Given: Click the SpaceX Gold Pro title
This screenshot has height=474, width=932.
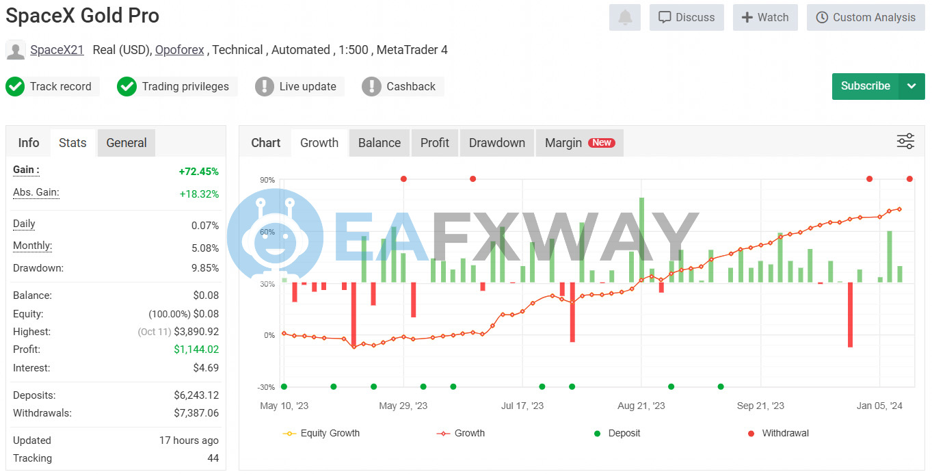Looking at the screenshot, I should [83, 16].
